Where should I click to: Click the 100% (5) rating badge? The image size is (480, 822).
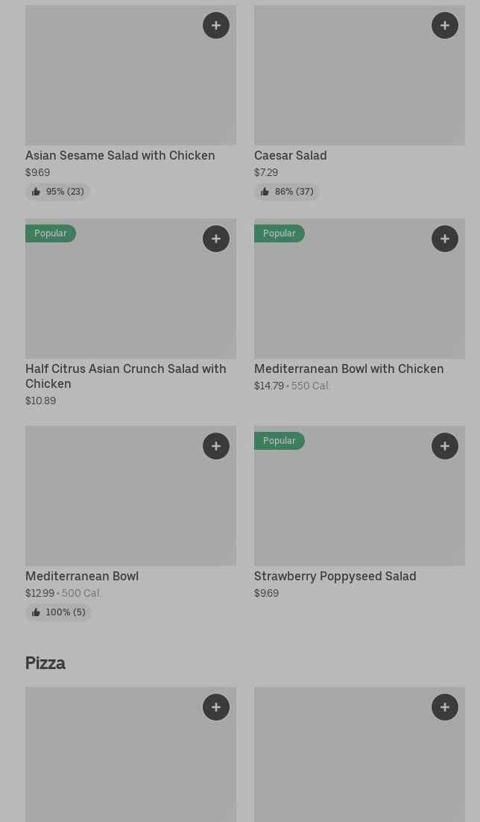58,612
